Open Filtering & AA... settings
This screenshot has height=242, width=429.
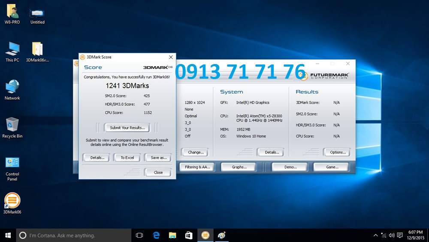pos(197,167)
